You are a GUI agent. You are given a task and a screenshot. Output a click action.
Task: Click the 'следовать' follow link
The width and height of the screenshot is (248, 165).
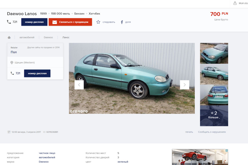click(109, 22)
